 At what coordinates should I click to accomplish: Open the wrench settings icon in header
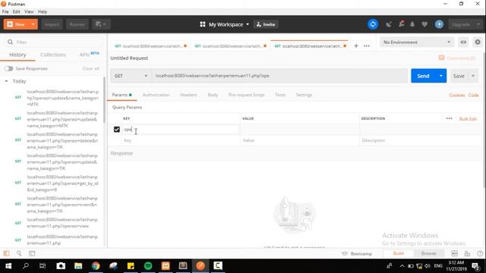(401, 24)
